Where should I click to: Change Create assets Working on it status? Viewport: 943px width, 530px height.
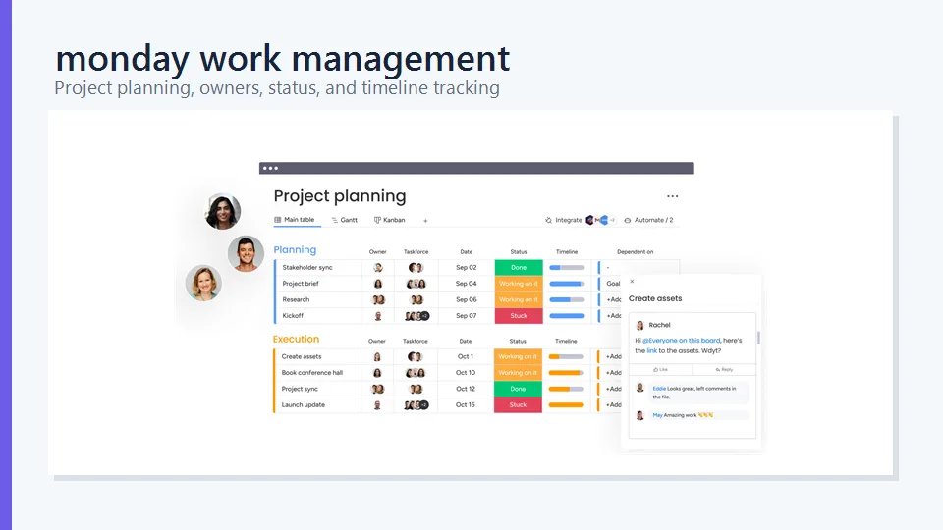click(x=518, y=357)
